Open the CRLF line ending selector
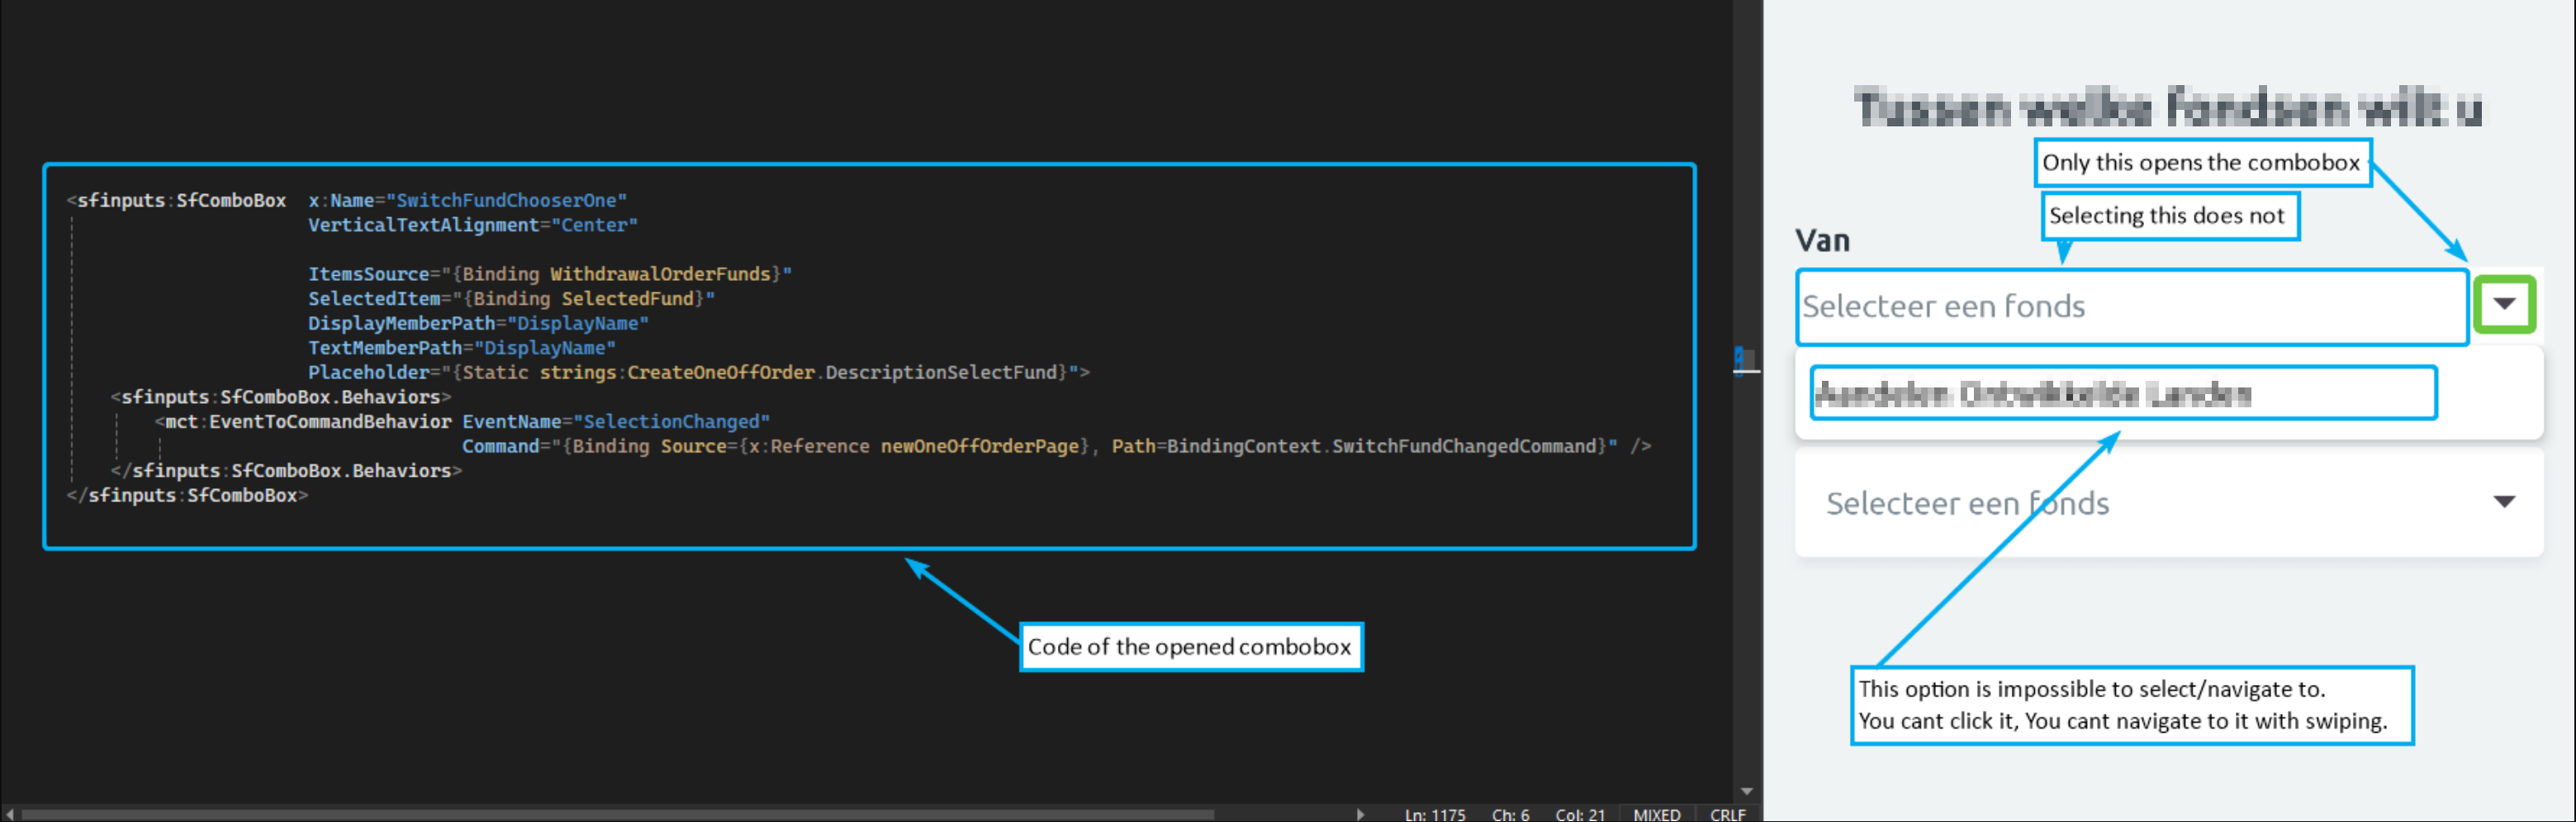Image resolution: width=2576 pixels, height=822 pixels. [x=1727, y=814]
